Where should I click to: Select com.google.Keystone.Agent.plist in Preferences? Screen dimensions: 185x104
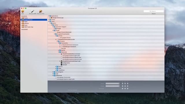pyautogui.click(x=66, y=79)
